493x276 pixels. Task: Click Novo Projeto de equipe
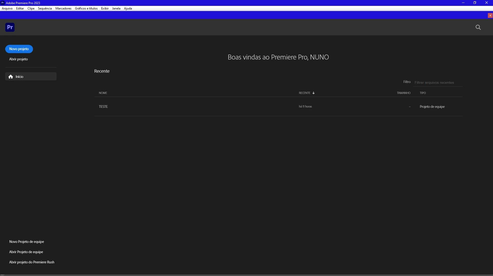[26, 242]
